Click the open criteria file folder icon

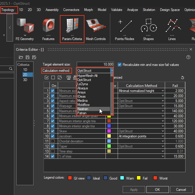pos(21,57)
